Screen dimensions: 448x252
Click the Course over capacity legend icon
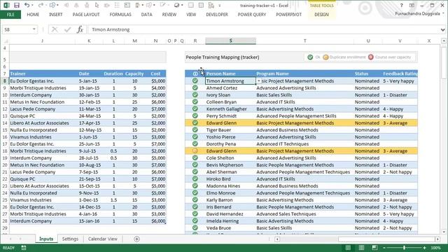point(371,57)
